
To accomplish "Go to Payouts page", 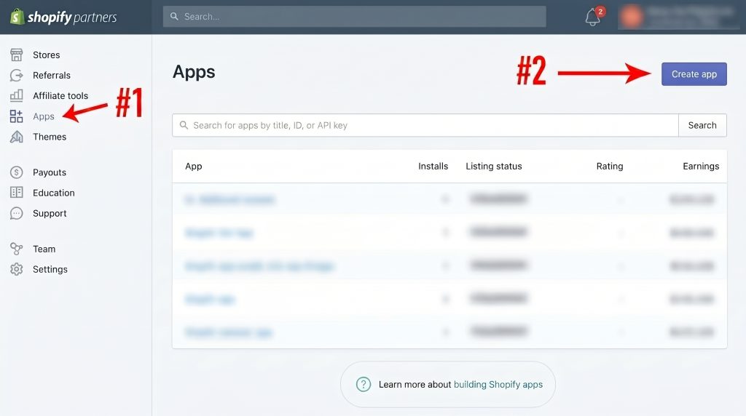I will pyautogui.click(x=50, y=172).
